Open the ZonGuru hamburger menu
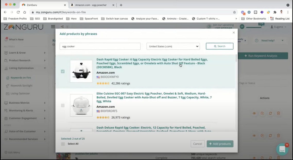Image resolution: width=293 pixels, height=160 pixels. (53, 27)
